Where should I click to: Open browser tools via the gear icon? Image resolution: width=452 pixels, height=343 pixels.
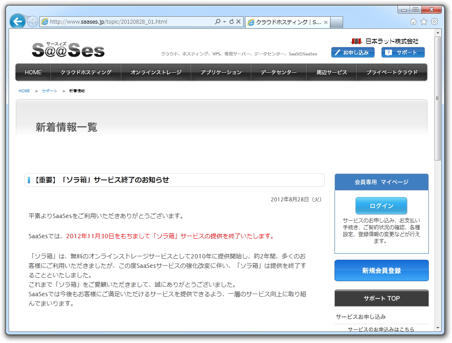point(434,21)
